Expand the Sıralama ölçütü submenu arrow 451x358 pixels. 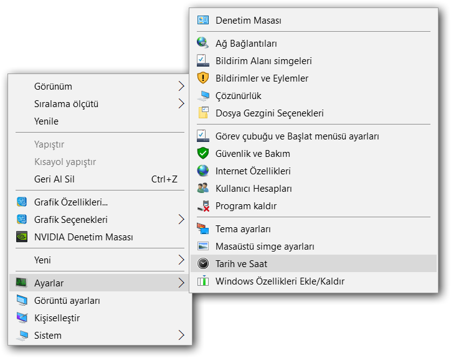181,103
